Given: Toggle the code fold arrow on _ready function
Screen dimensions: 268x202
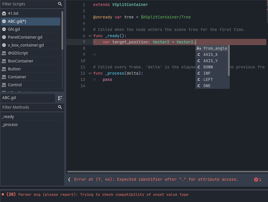Looking at the screenshot, I should pyautogui.click(x=90, y=36).
